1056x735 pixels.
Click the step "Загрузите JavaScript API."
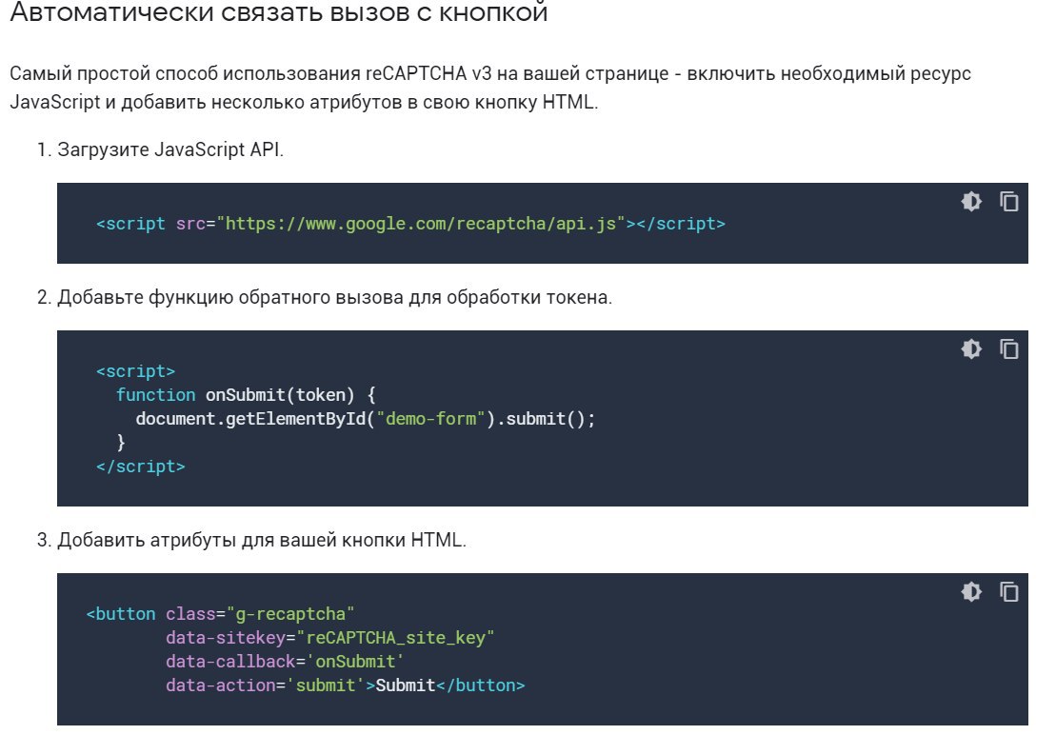click(169, 149)
